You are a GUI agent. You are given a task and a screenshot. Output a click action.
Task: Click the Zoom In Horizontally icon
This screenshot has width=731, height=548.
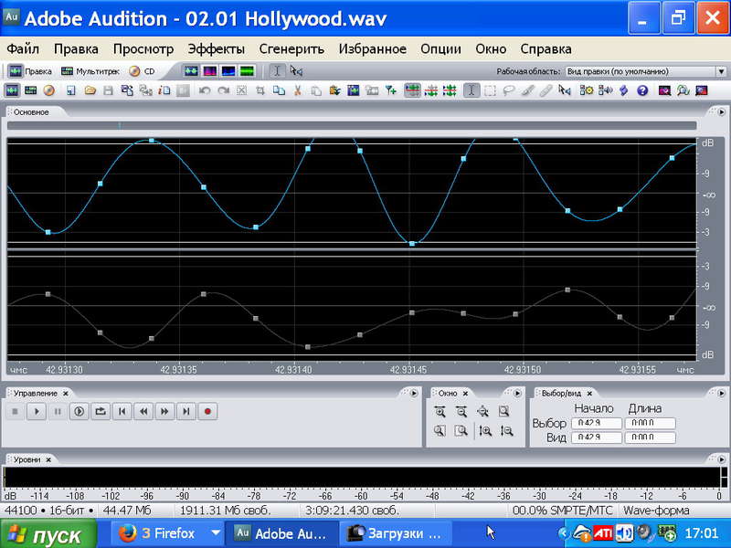[x=440, y=412]
